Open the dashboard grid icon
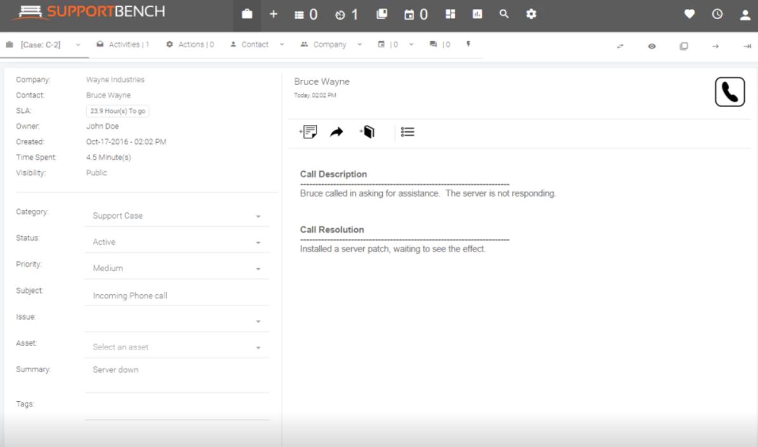Viewport: 758px width, 447px height. 451,14
